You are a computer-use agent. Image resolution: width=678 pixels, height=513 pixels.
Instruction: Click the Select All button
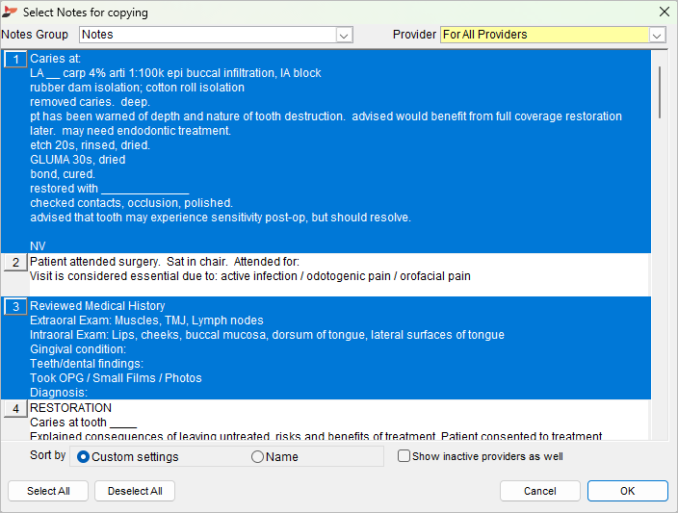[x=48, y=491]
